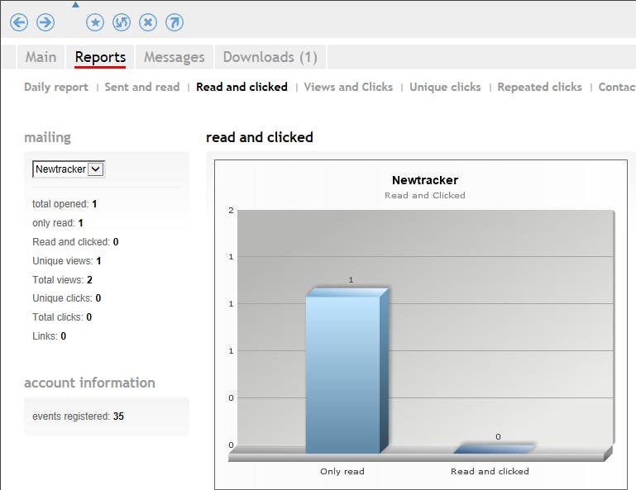Click the open-in-new-window arrow icon

(175, 22)
